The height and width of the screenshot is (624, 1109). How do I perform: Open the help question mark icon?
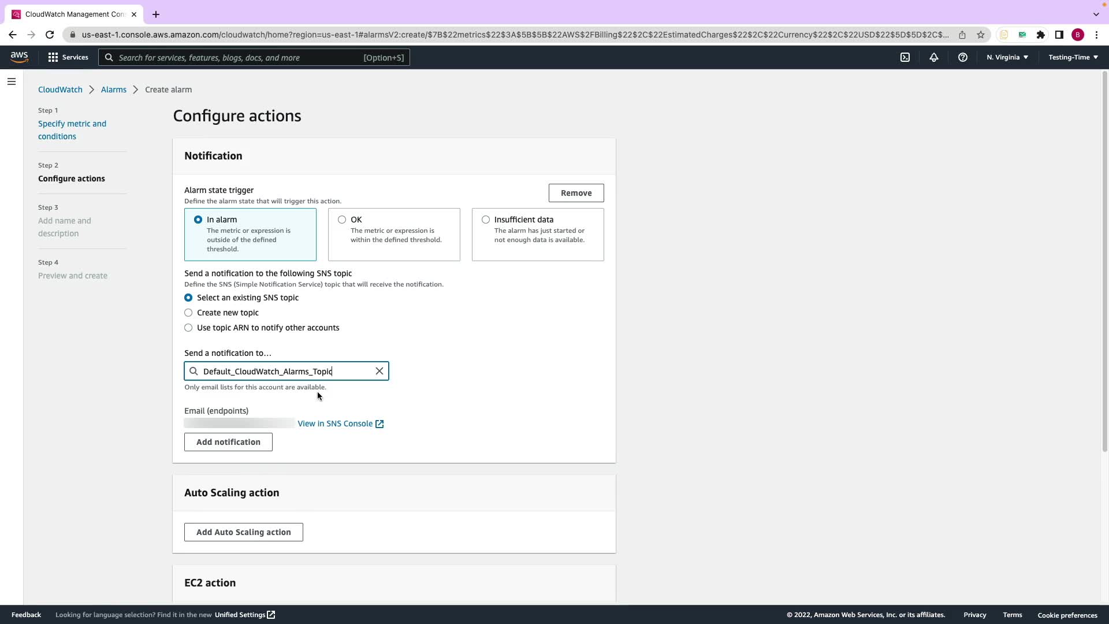coord(962,57)
